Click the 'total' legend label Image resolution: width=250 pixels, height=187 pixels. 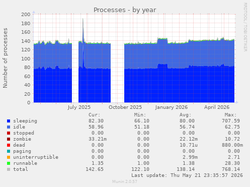[x=21, y=169]
